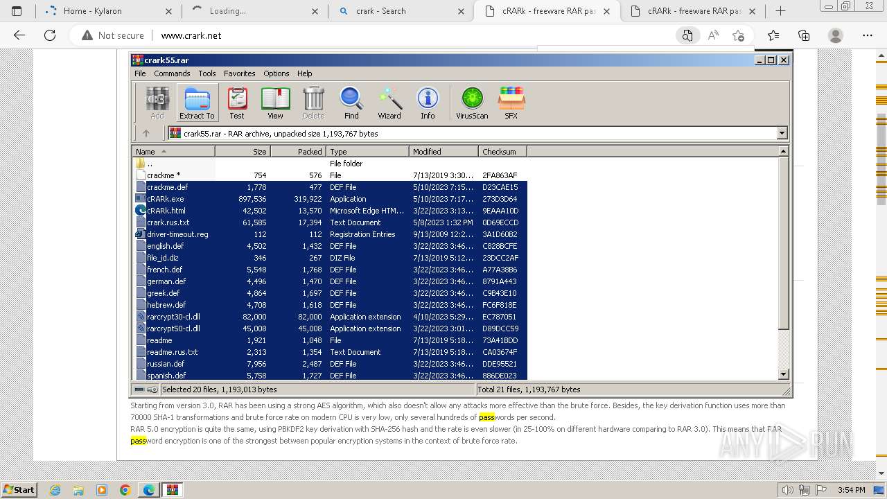The image size is (887, 499).
Task: Select rarcrypt30-cl.dll file
Action: click(330, 317)
